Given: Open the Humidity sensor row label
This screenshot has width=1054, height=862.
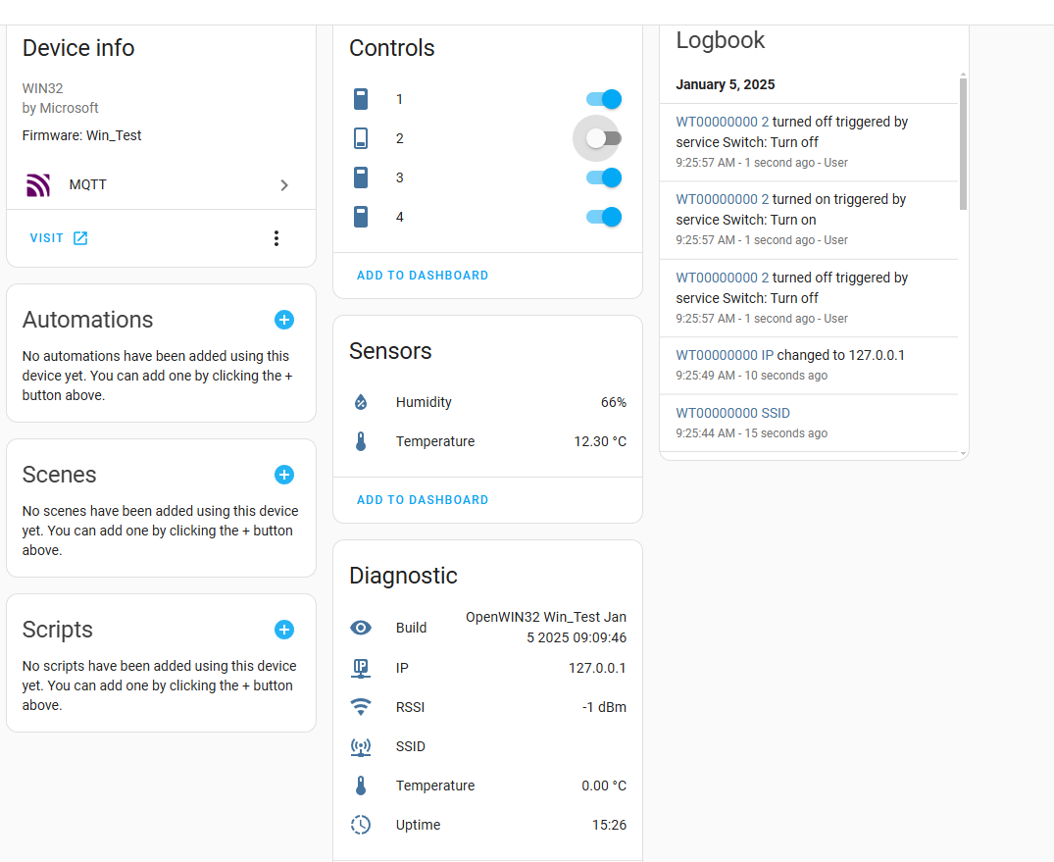Looking at the screenshot, I should click(424, 402).
